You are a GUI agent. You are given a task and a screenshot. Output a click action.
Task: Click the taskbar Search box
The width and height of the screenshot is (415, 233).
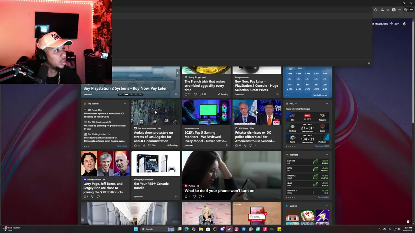pyautogui.click(x=158, y=229)
